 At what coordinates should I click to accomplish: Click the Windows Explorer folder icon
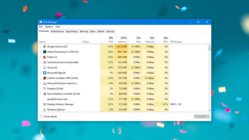(45, 110)
